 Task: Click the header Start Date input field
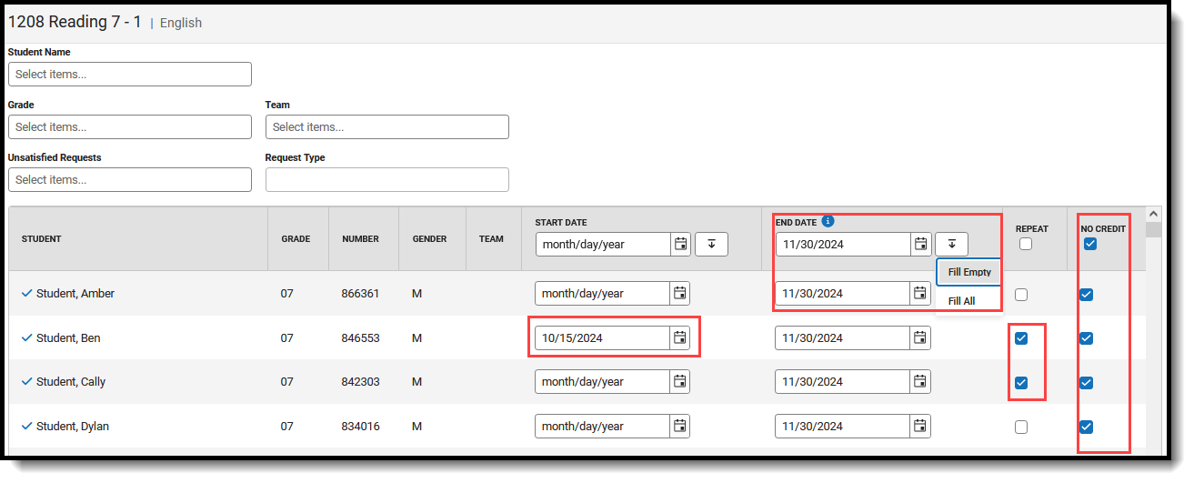(603, 244)
